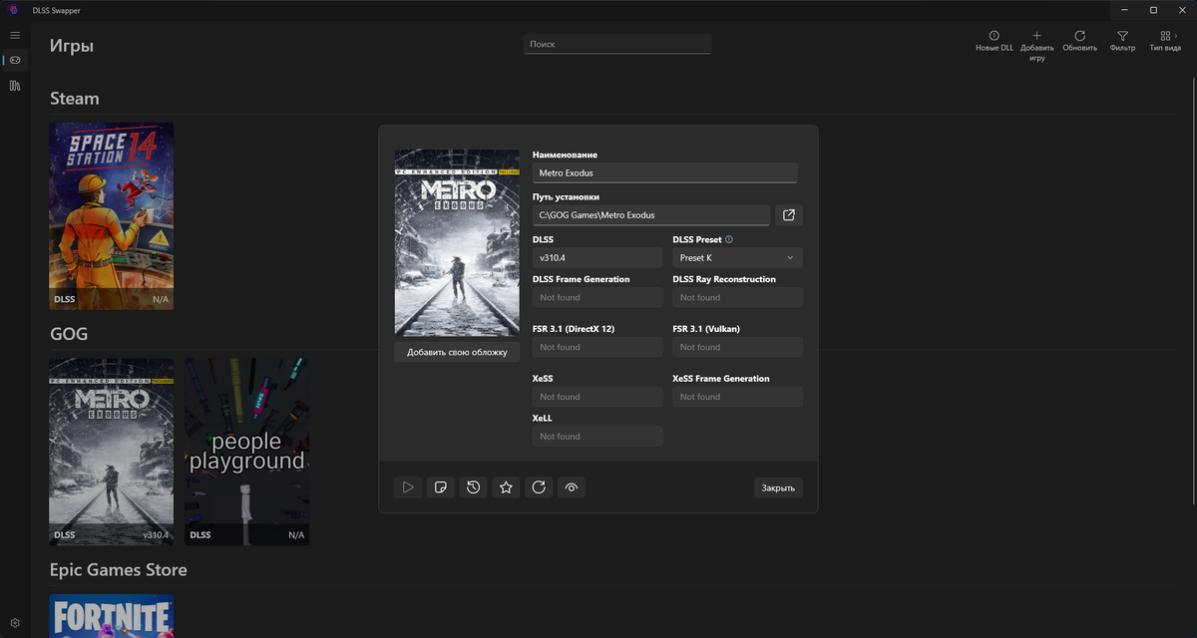
Task: Open install folder via external link icon
Action: coord(789,214)
